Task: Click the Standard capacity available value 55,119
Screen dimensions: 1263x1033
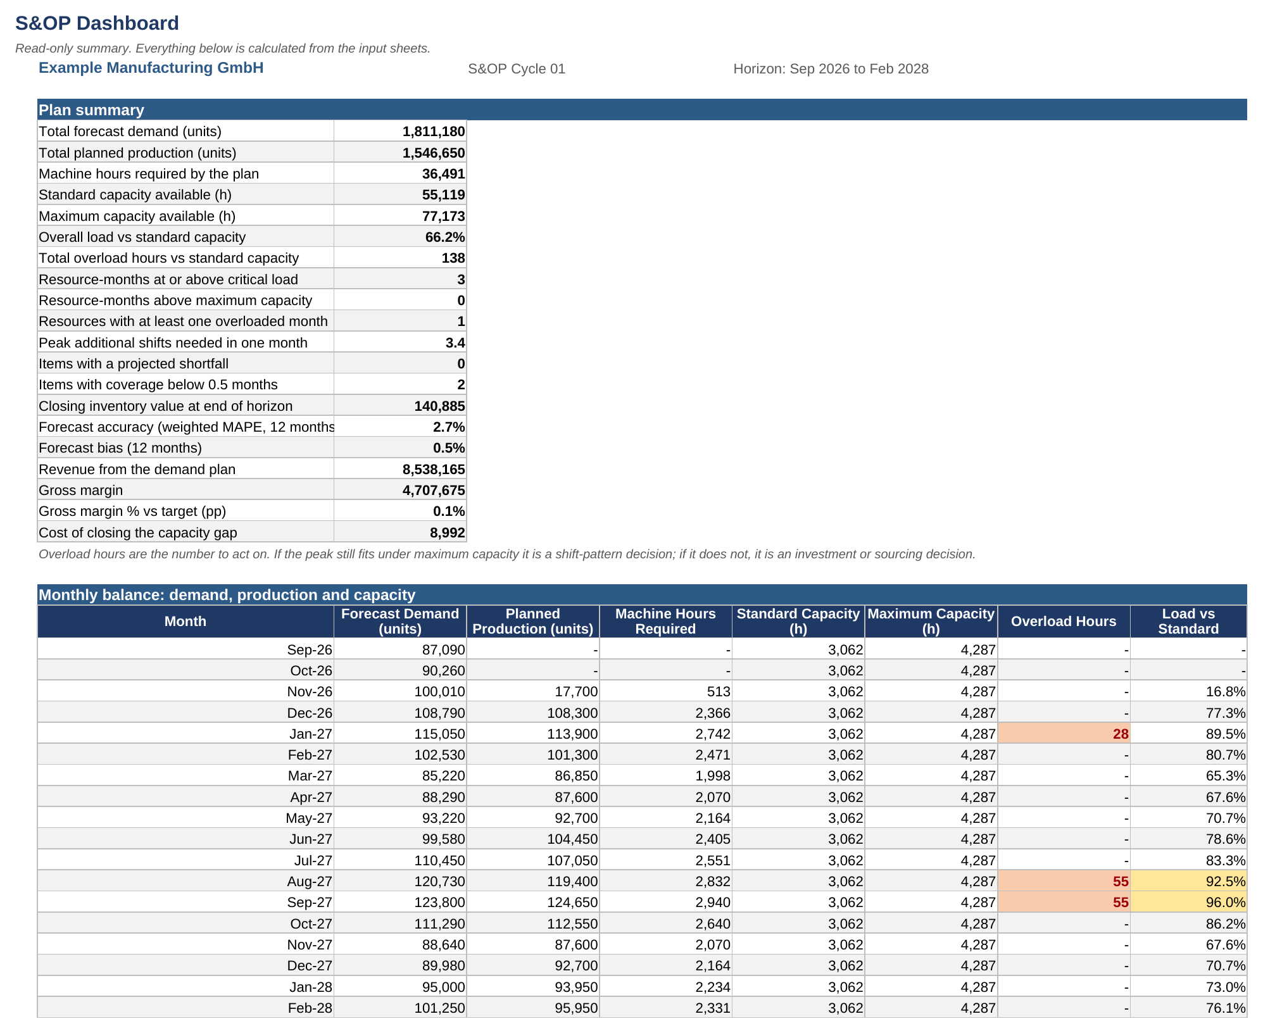Action: click(x=400, y=194)
